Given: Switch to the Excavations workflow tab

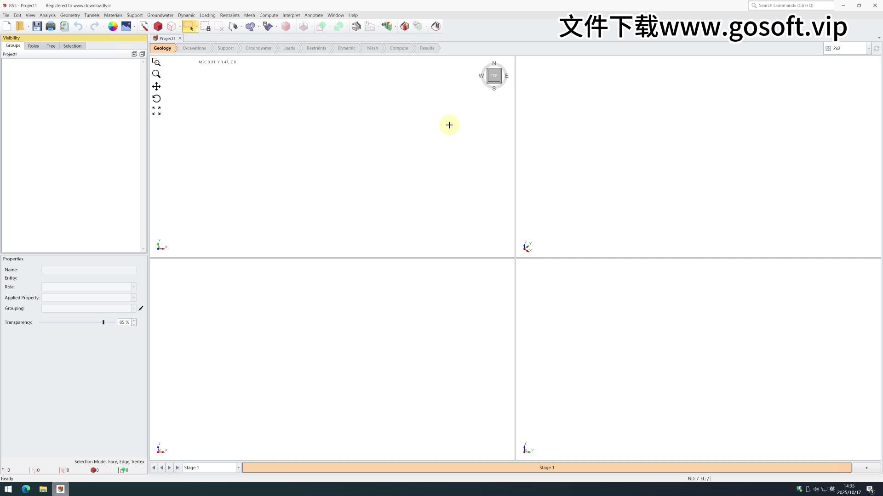Looking at the screenshot, I should pyautogui.click(x=194, y=48).
